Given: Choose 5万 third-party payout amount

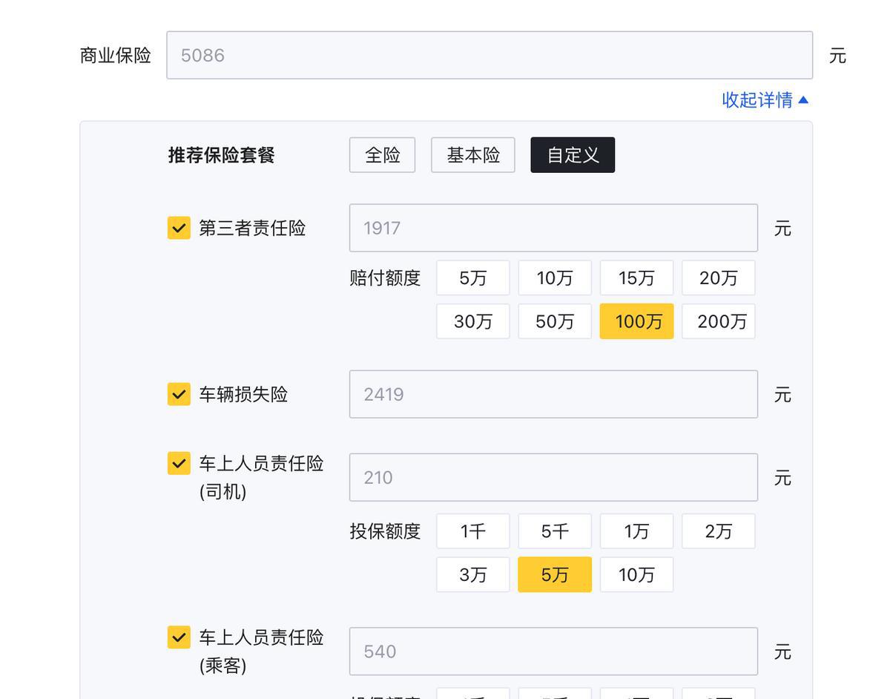Looking at the screenshot, I should pos(472,278).
